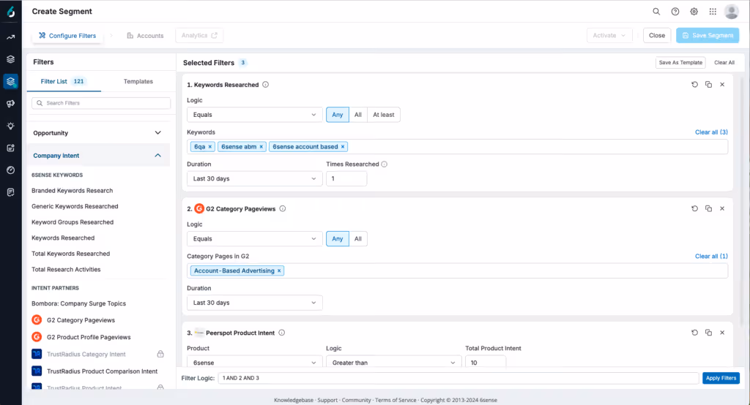The height and width of the screenshot is (405, 750).
Task: Open the help question mark icon
Action: point(675,12)
